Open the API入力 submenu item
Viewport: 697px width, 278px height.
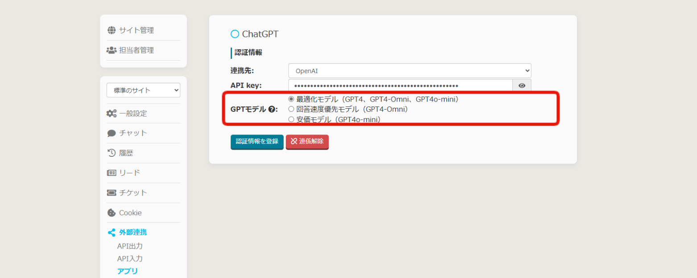[130, 258]
